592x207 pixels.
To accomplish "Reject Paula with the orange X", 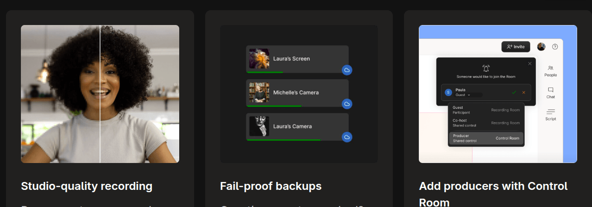I will pos(524,92).
